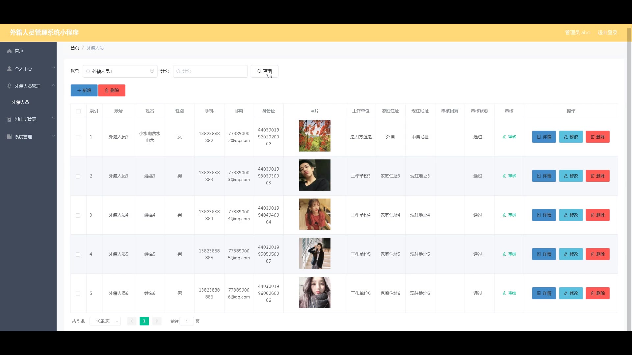This screenshot has height=355, width=632.
Task: Expand the 派出所管理 sidebar menu
Action: [28, 119]
